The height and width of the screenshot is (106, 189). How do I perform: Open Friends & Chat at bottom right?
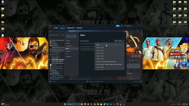click(137, 82)
